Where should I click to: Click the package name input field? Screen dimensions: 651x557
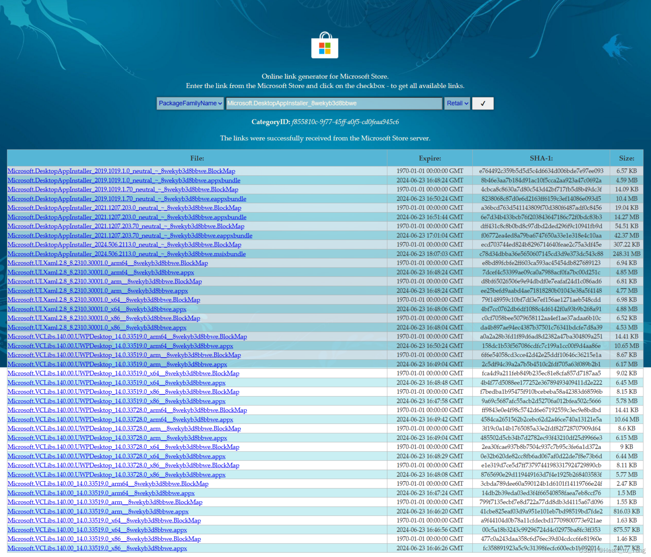334,103
